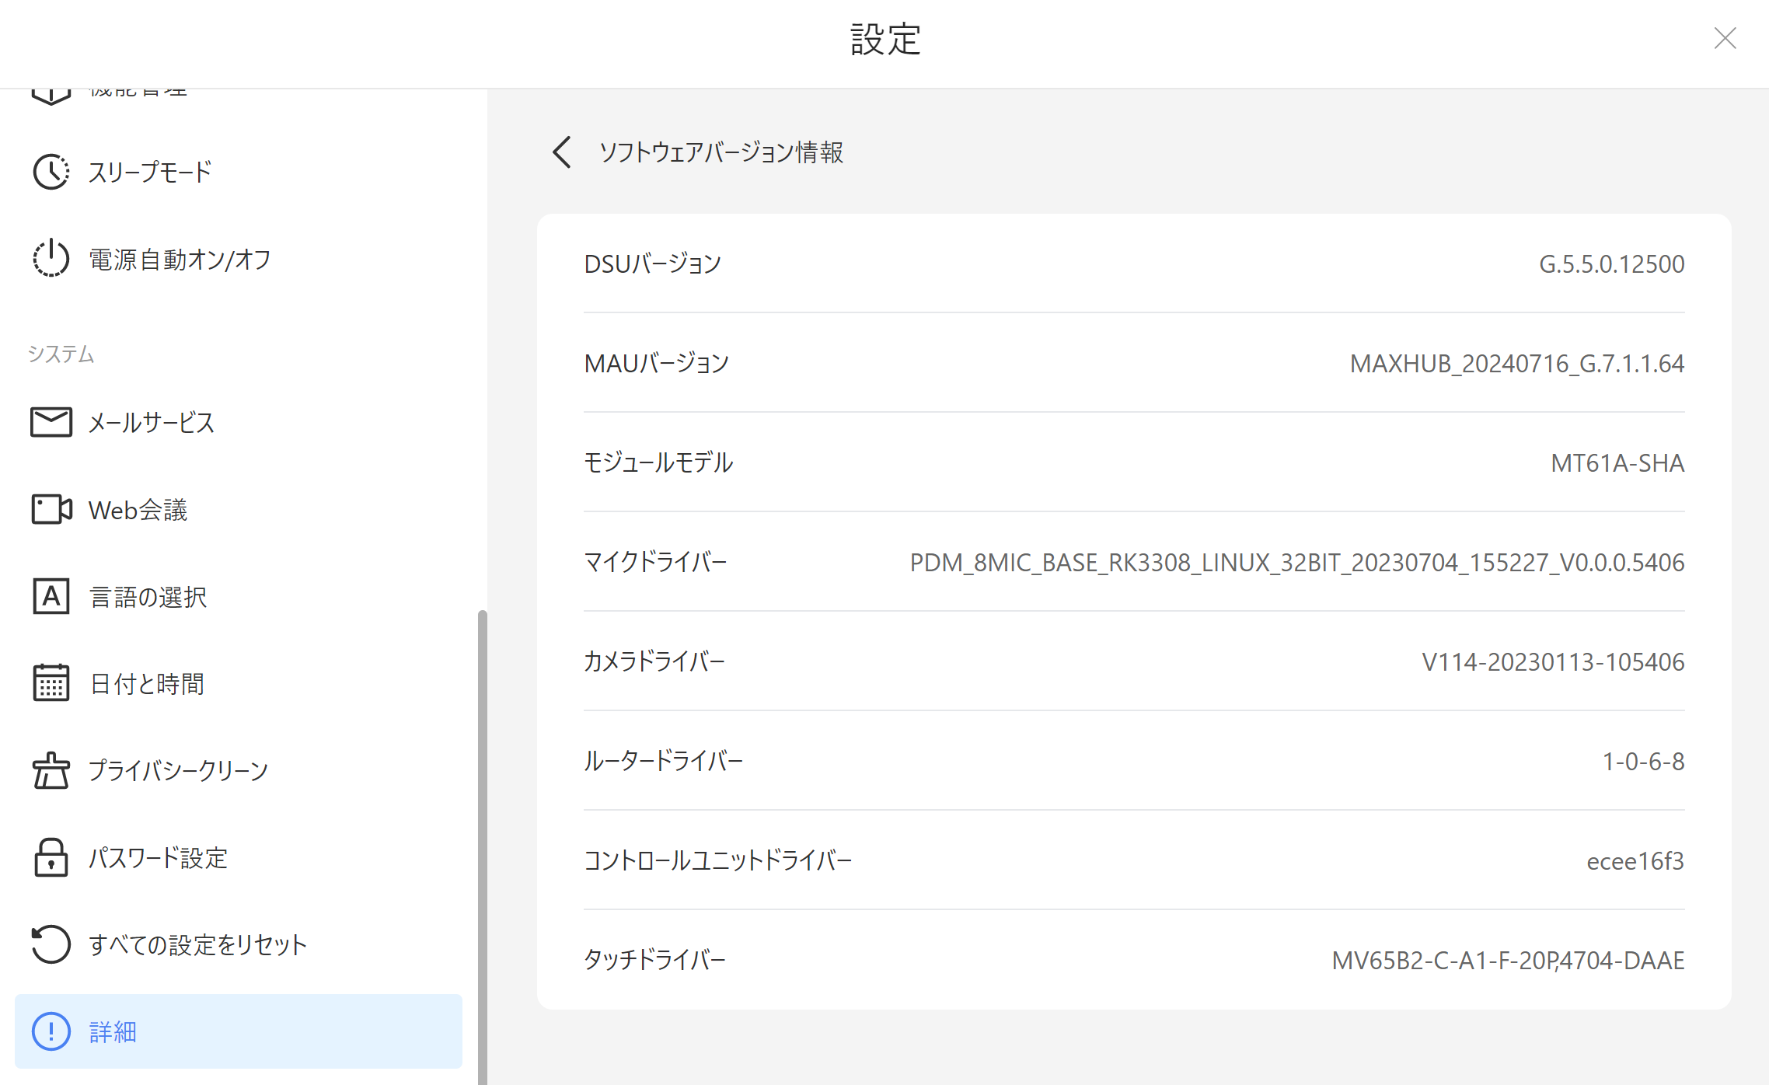Click the sleep mode clock icon

click(51, 172)
